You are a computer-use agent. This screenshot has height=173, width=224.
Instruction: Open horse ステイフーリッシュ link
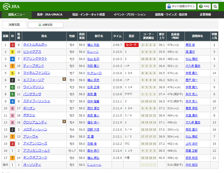[x=37, y=101]
